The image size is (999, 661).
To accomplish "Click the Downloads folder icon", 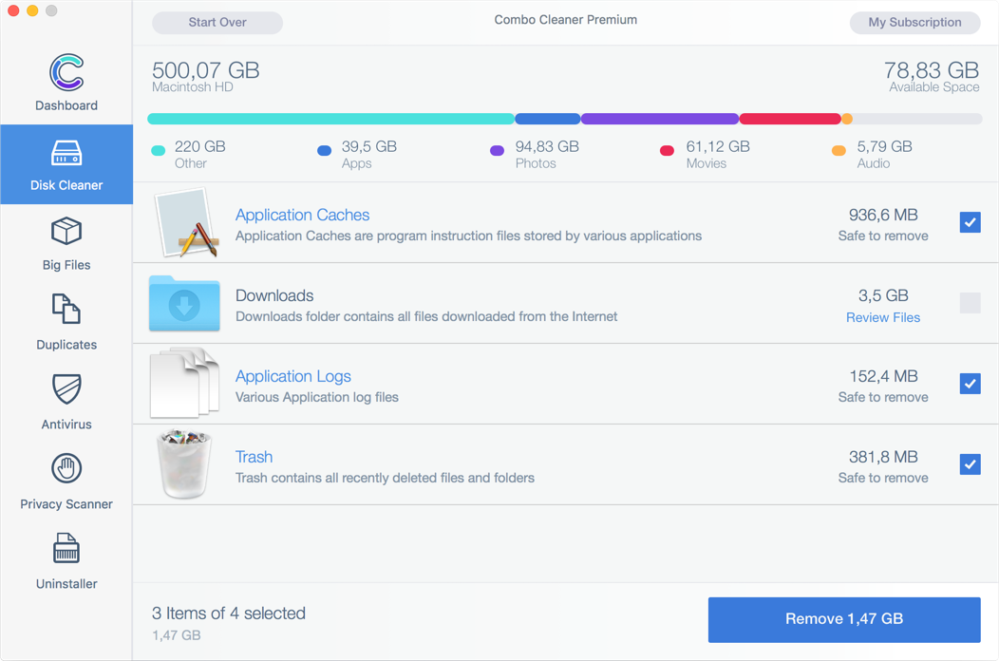I will tap(185, 303).
